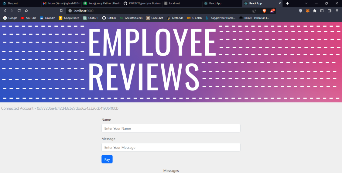Open the MetaMask fox extension
Screen dimensions: 342x192
[x=308, y=11]
